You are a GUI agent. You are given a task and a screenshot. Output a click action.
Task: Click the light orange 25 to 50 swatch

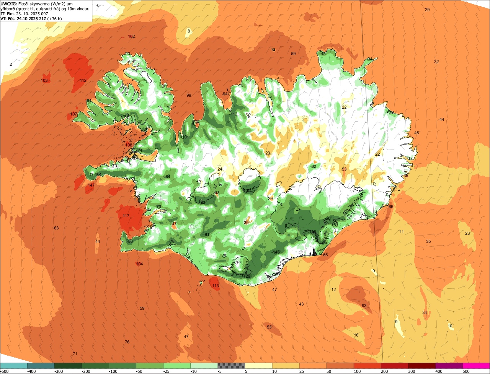pos(313,366)
